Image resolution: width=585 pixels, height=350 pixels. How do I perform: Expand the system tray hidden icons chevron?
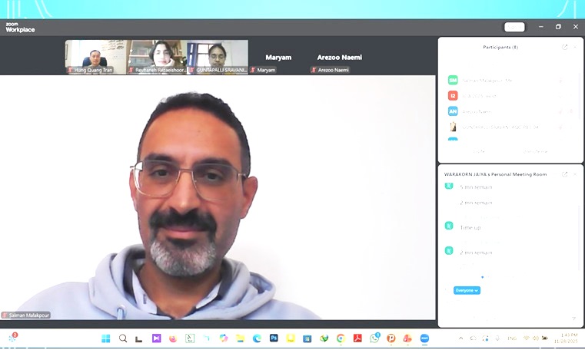coord(461,338)
